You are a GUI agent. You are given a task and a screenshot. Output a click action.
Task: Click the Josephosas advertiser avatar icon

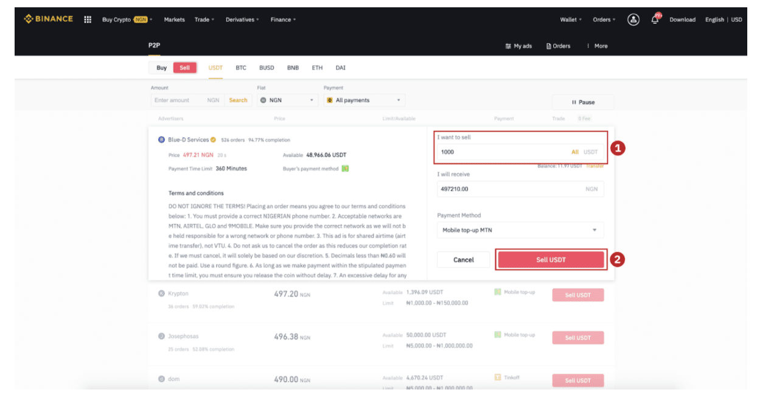point(161,336)
